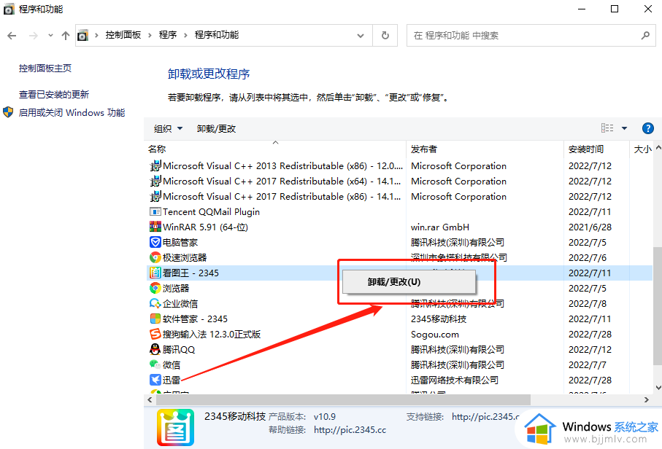
Task: Click publisher Sogou.com
Action: pyautogui.click(x=435, y=335)
